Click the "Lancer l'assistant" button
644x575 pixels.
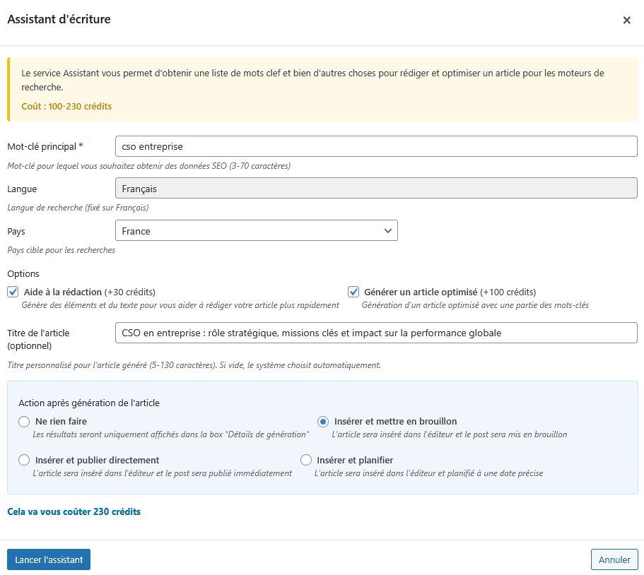48,559
